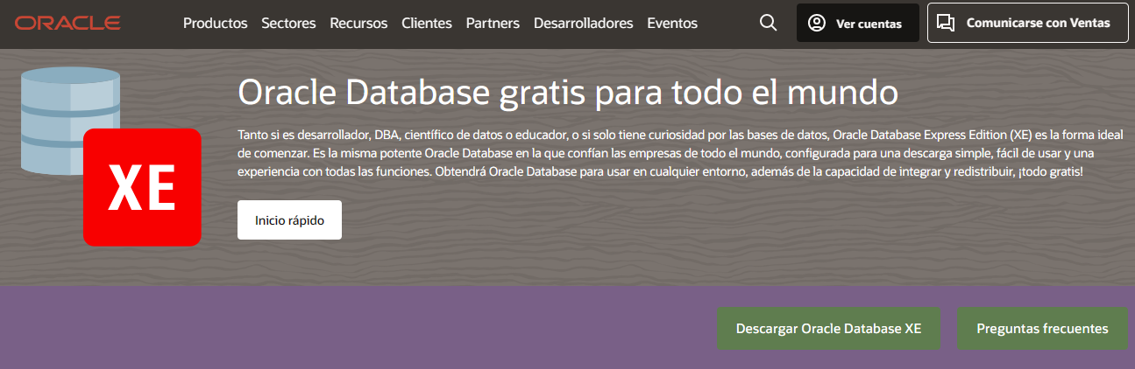Click the Ver cuentas button
The image size is (1135, 369).
[858, 23]
